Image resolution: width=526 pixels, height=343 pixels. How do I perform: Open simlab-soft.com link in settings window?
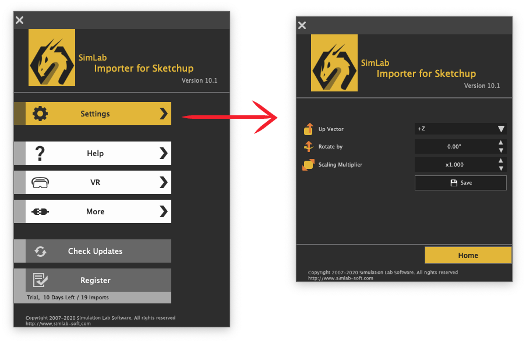(x=341, y=278)
